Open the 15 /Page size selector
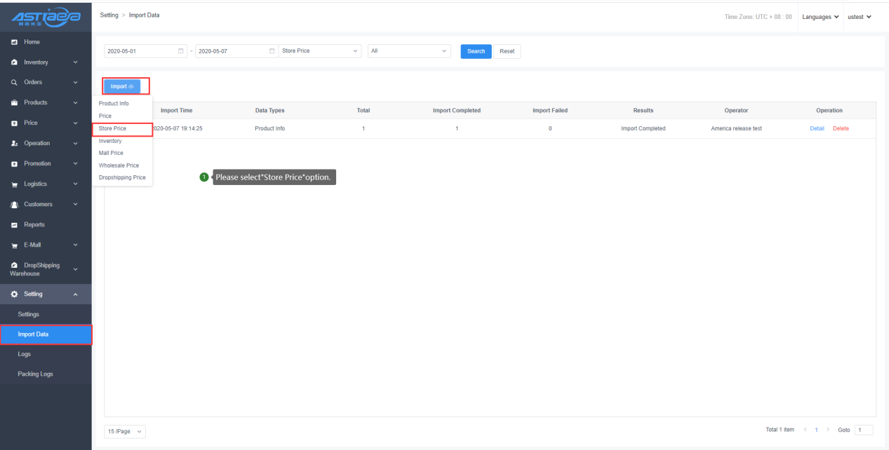889x450 pixels. pyautogui.click(x=125, y=432)
